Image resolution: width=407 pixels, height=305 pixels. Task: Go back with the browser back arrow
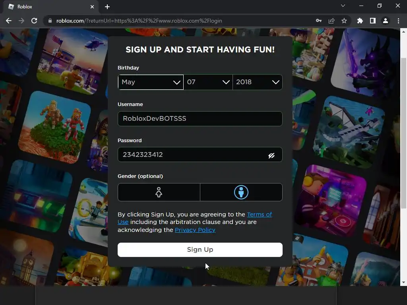(9, 21)
